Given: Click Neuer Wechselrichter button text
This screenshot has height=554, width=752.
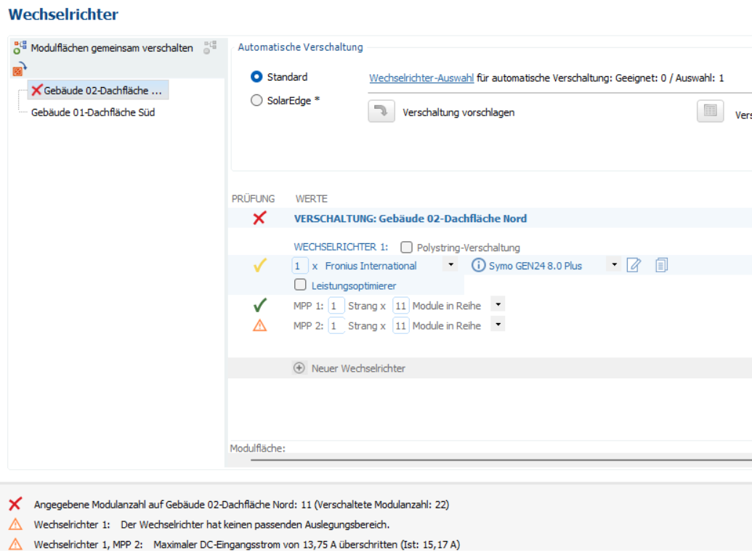Looking at the screenshot, I should (x=358, y=369).
